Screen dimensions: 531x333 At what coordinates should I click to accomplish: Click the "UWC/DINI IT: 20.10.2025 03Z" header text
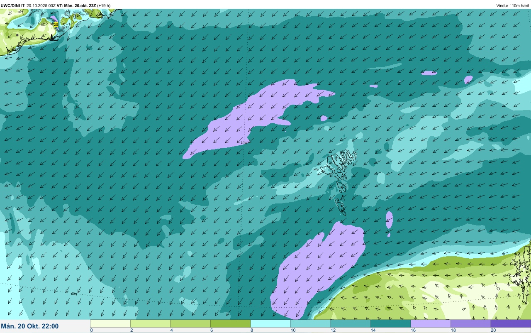(28, 5)
